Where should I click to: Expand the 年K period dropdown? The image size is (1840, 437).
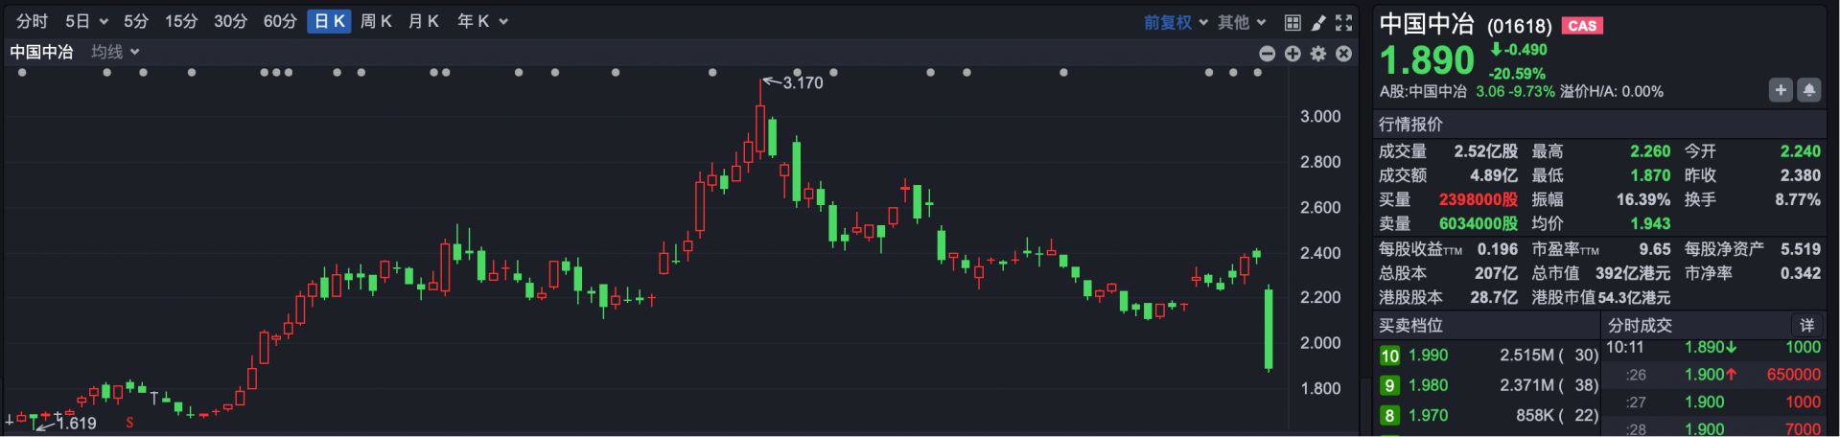pyautogui.click(x=482, y=21)
